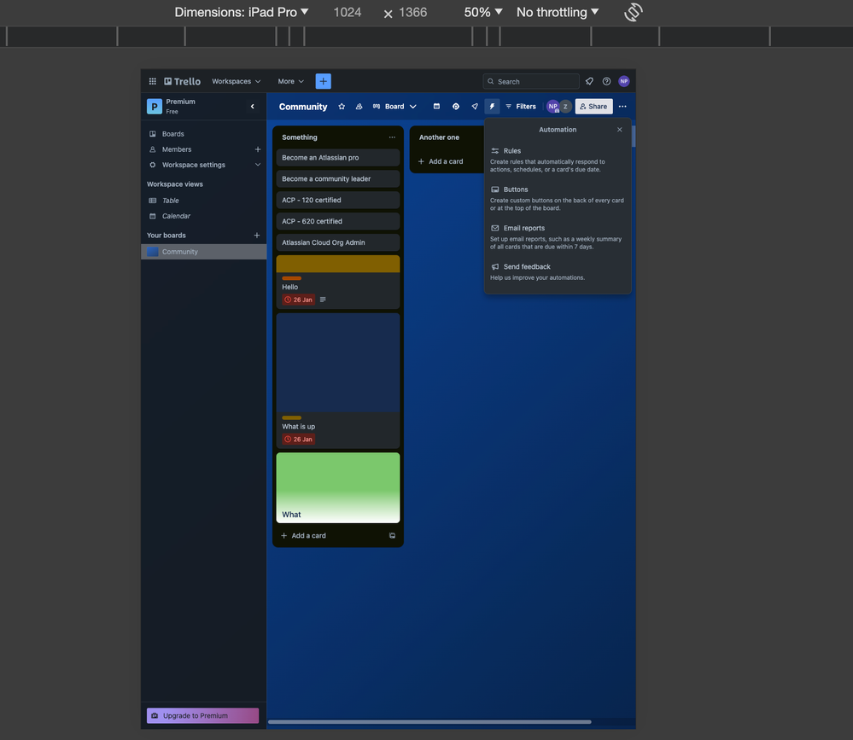Click the Power-Ups icon in board header
Viewport: 853px width, 740px height.
[455, 106]
